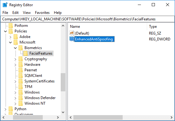175x121 pixels.
Task: Open the File menu
Action: [x=5, y=13]
